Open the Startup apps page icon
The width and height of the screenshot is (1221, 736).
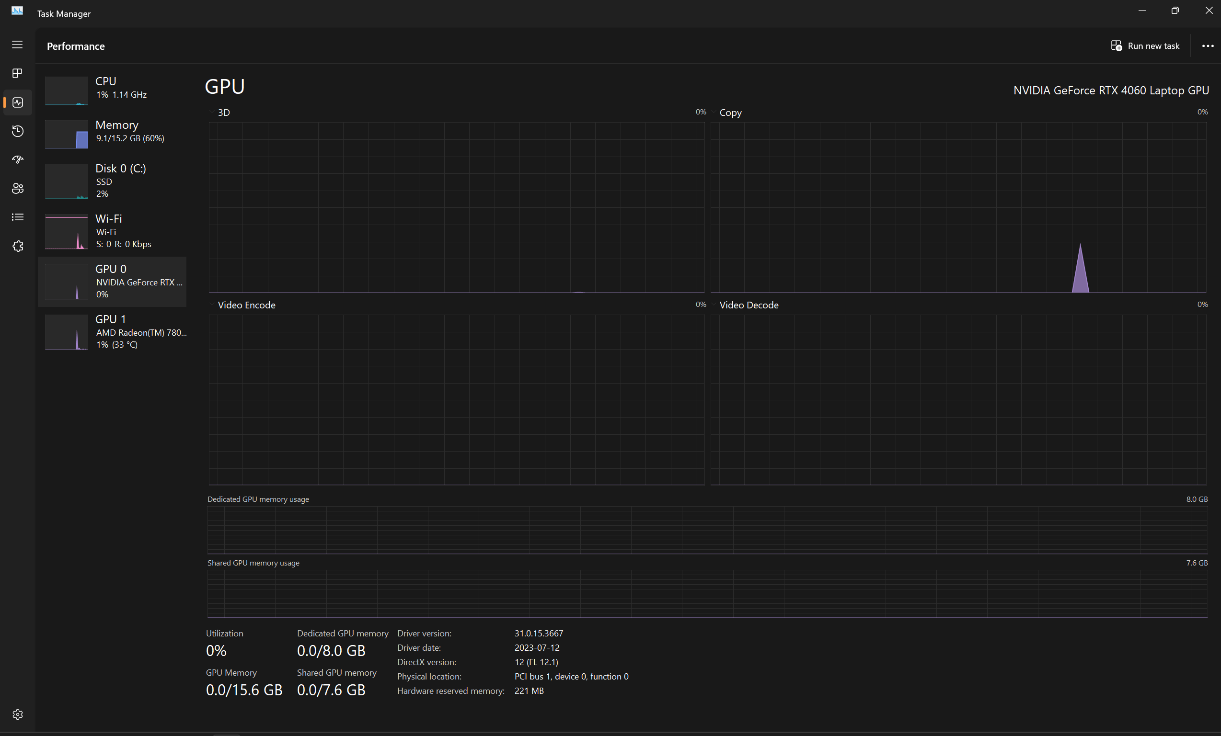pyautogui.click(x=17, y=159)
